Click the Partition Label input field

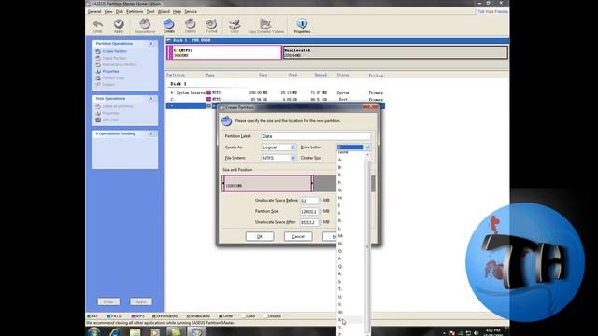pos(316,136)
